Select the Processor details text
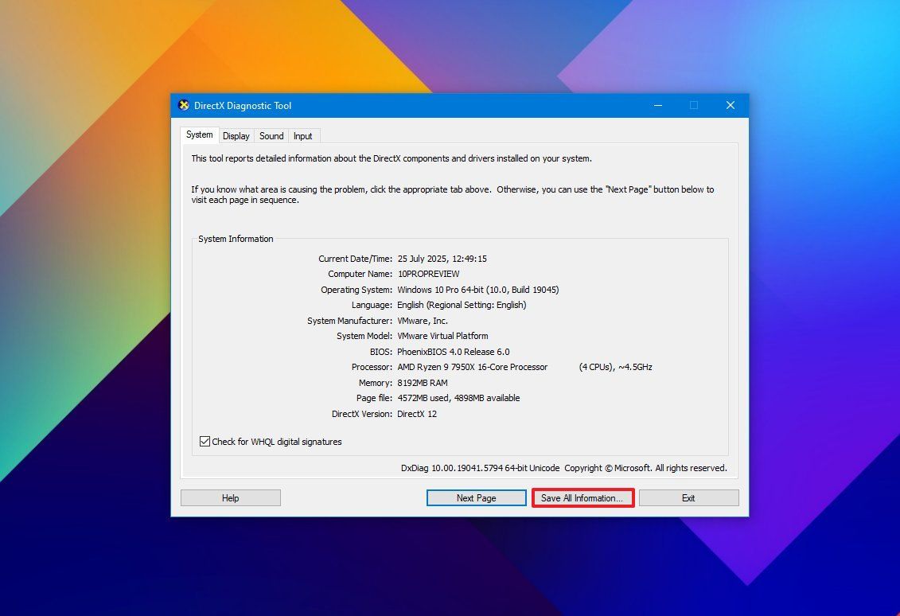Viewport: 900px width, 616px height. 473,367
